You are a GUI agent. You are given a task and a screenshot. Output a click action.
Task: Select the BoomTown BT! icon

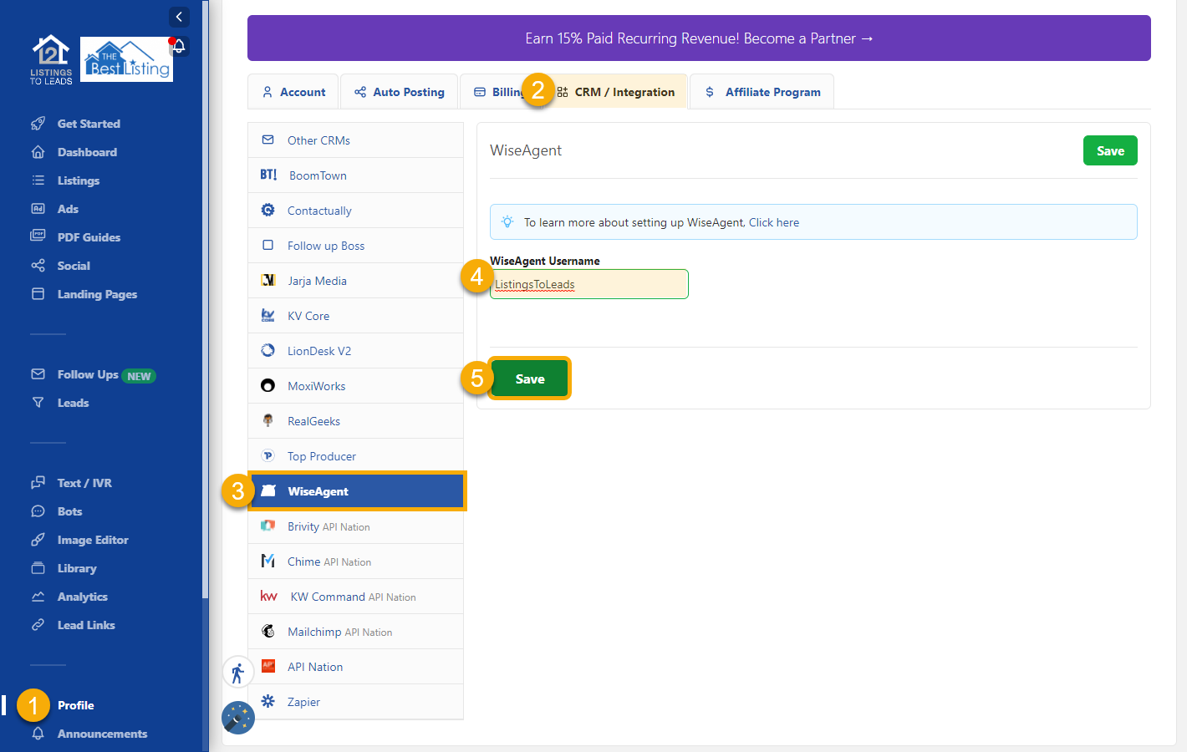(x=268, y=175)
